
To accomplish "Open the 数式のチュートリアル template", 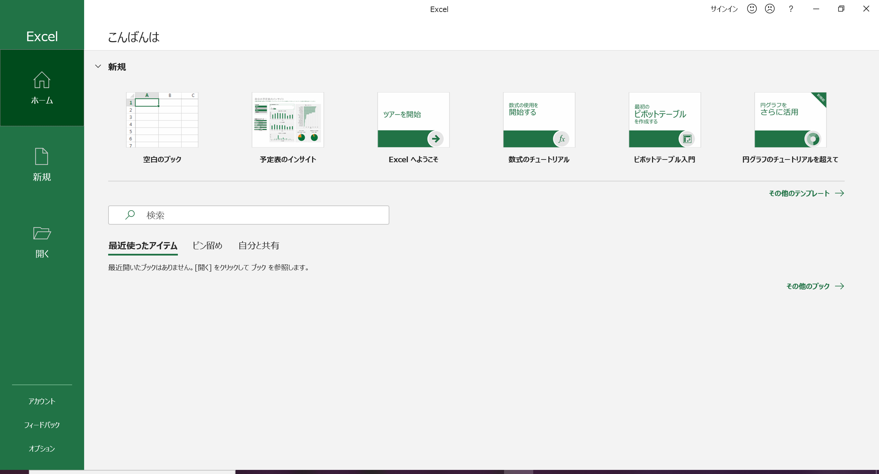I will [539, 128].
